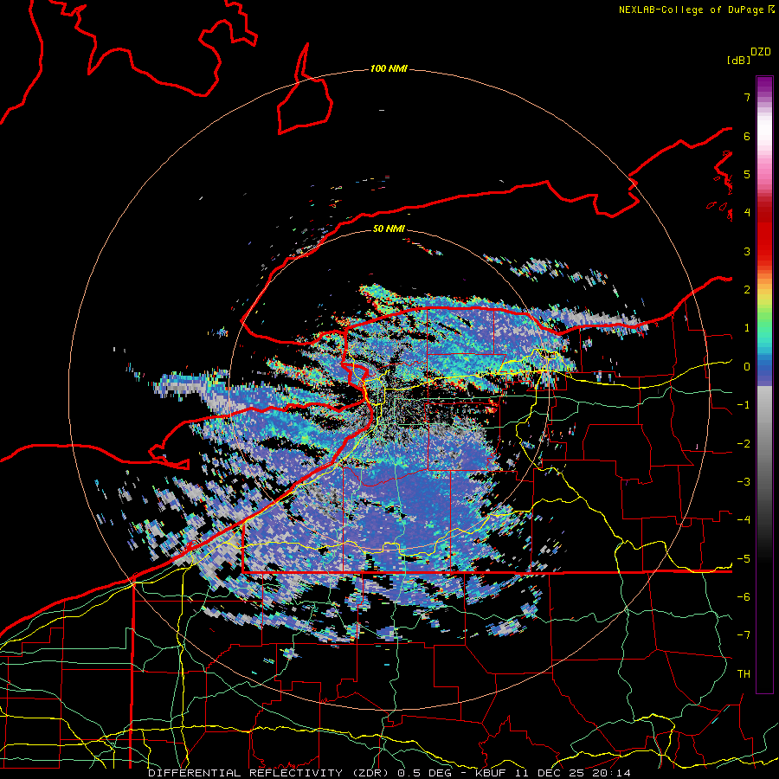Click the -5 value on the color scale
779x779 pixels.
click(x=744, y=559)
